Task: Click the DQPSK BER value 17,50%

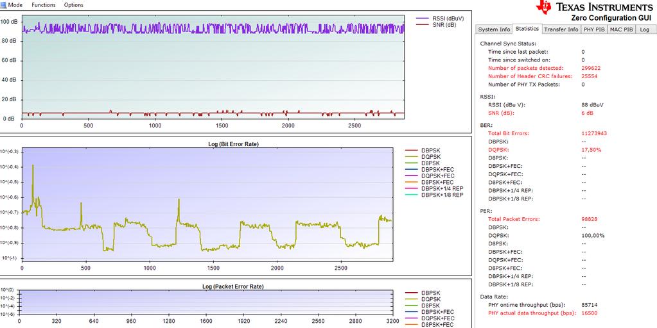Action: (x=591, y=149)
